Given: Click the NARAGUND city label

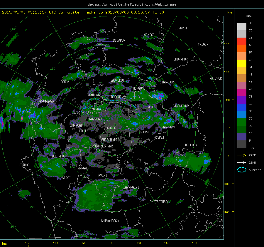Looking at the screenshot, I should pyautogui.click(x=99, y=109).
